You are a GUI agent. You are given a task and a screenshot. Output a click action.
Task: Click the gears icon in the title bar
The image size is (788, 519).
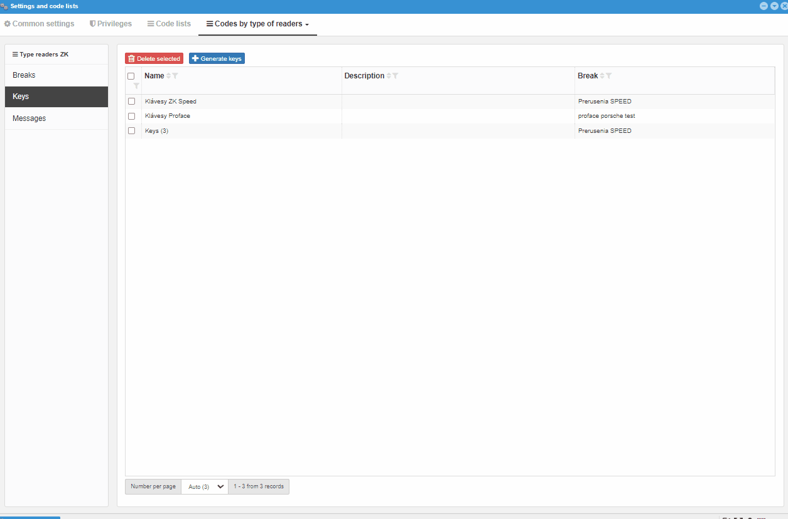4,6
